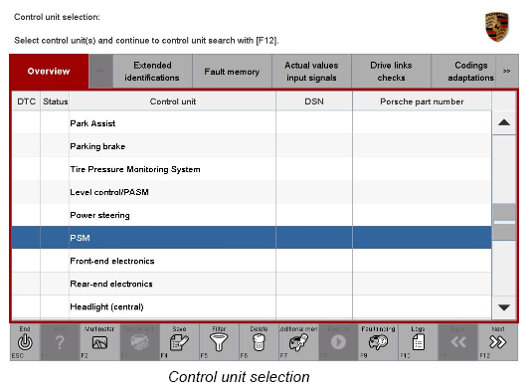Click the Porsche crest logo
The image size is (528, 391).
point(497,27)
